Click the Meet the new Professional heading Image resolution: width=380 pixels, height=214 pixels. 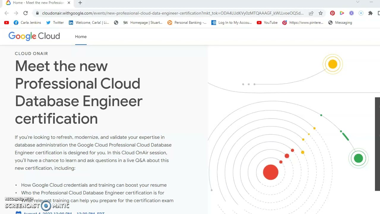click(79, 92)
